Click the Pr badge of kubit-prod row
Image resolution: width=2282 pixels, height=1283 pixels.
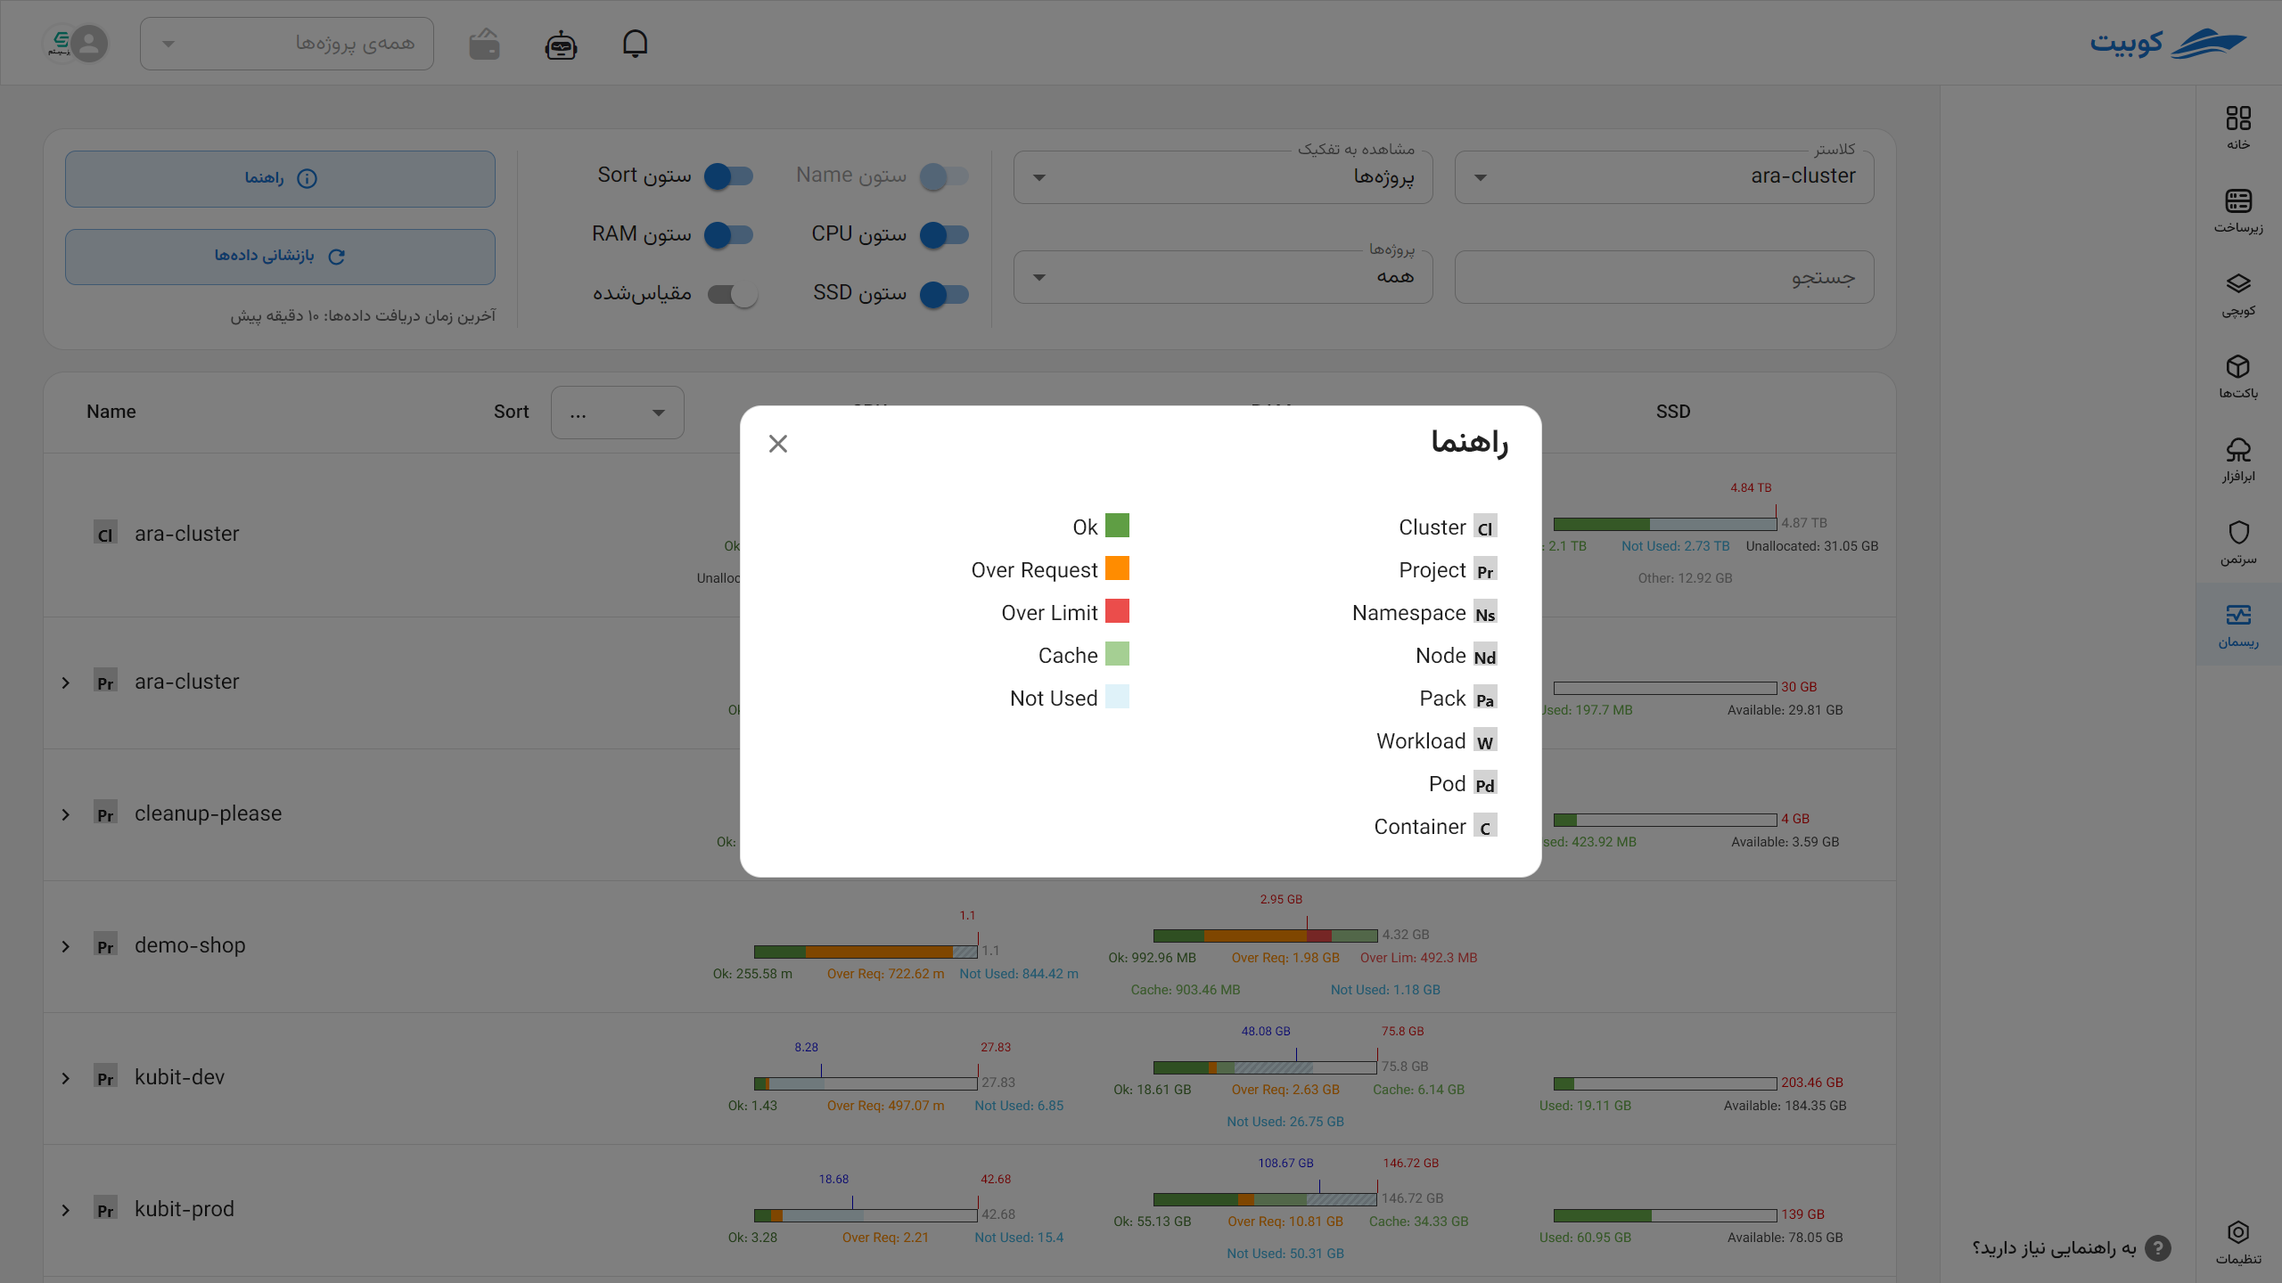coord(105,1209)
